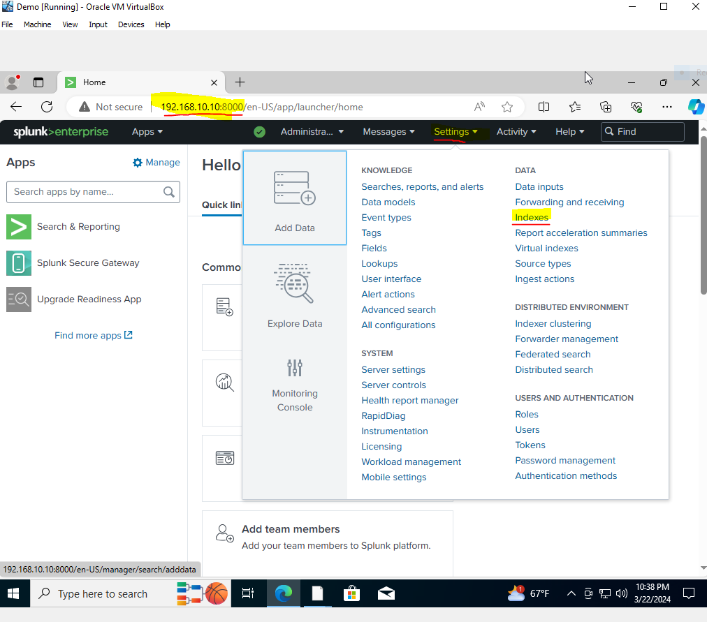Image resolution: width=707 pixels, height=622 pixels.
Task: Click the Edge profile avatar icon
Action: (13, 82)
